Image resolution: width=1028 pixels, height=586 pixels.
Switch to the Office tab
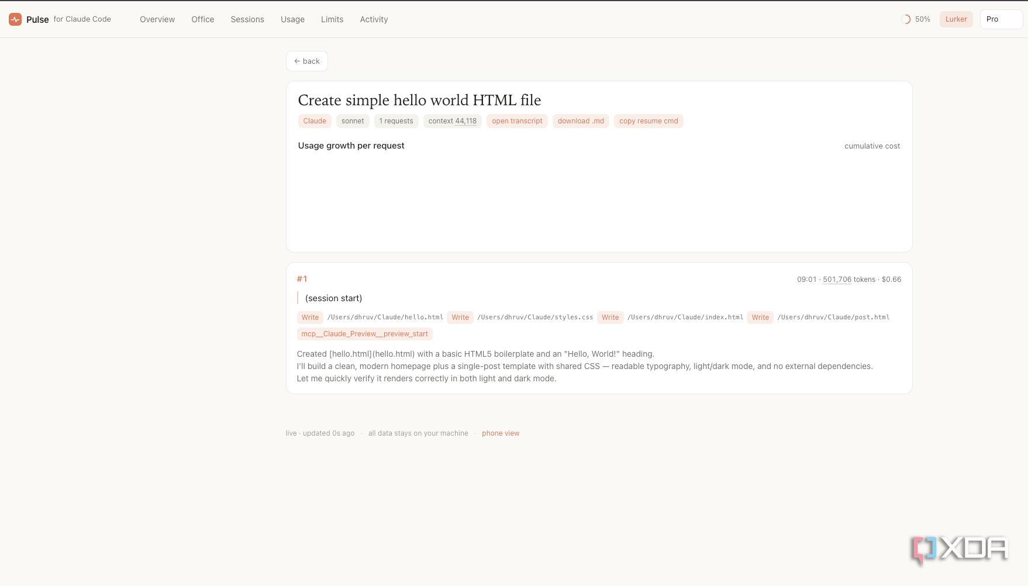click(x=203, y=19)
